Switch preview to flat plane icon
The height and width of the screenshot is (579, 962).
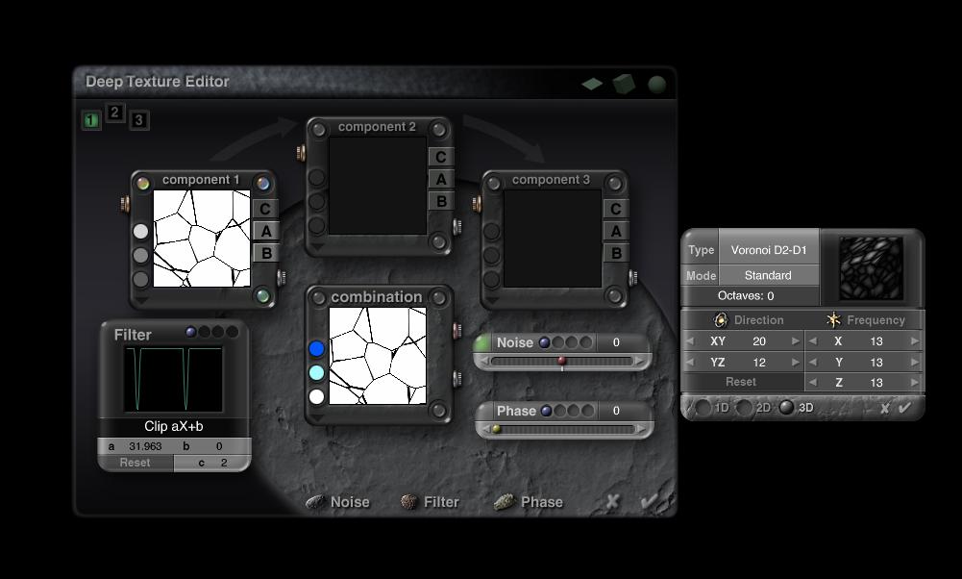point(592,84)
